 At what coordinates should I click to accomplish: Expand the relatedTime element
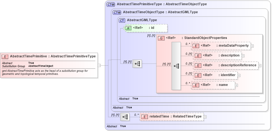click(205, 117)
